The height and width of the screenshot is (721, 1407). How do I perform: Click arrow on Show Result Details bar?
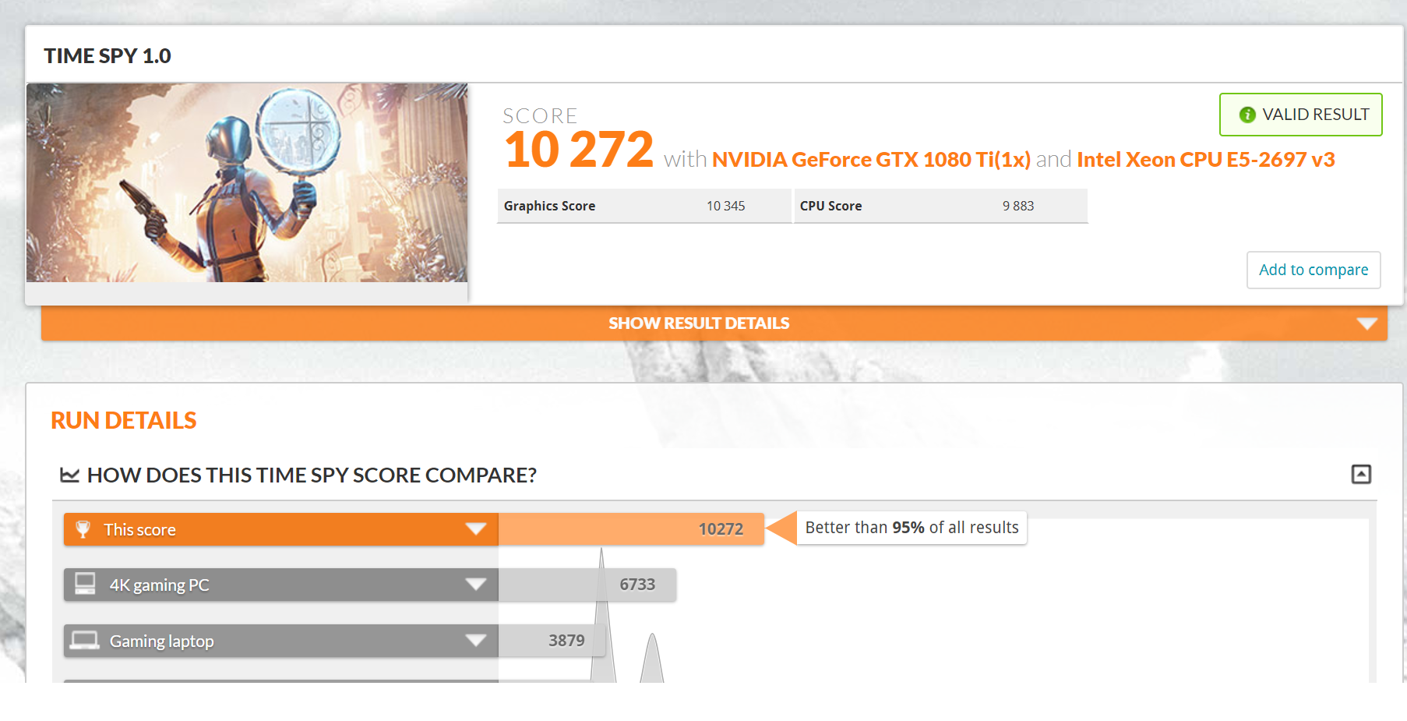[x=1366, y=323]
